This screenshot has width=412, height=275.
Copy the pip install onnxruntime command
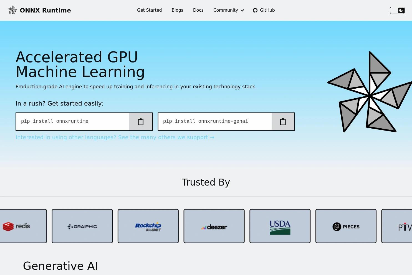pyautogui.click(x=141, y=122)
